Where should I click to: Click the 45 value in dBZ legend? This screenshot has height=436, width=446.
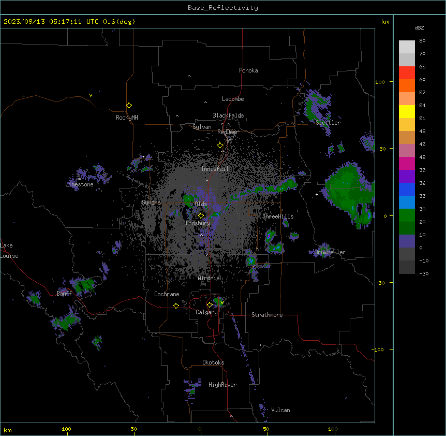tap(422, 144)
